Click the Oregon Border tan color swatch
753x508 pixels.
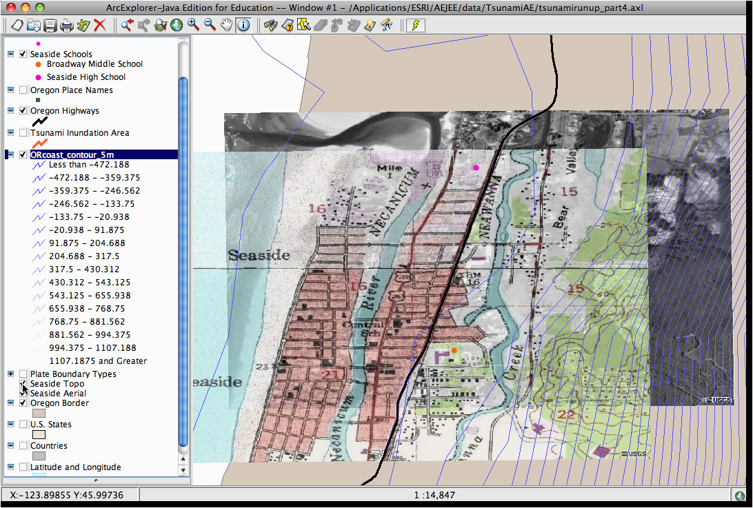click(39, 413)
